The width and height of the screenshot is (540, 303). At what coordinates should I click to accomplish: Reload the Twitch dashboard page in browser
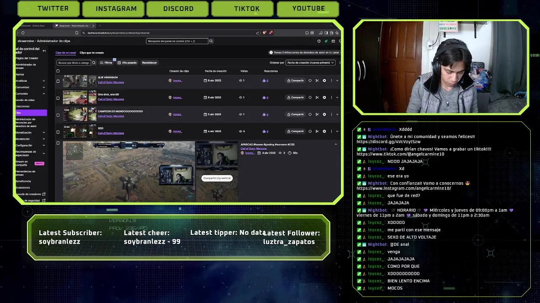point(23,33)
